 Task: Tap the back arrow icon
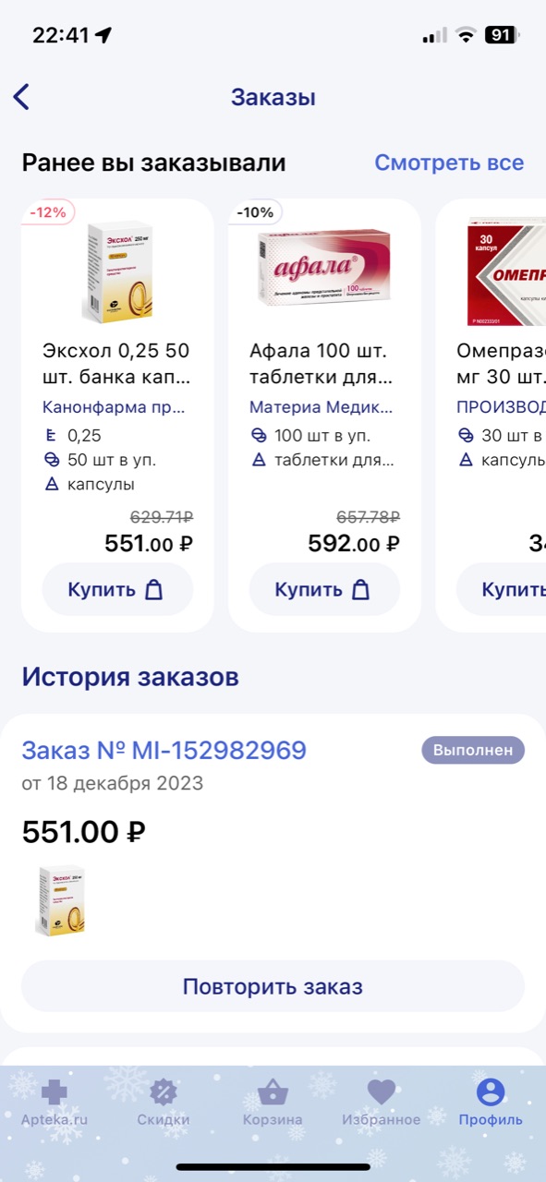[21, 97]
